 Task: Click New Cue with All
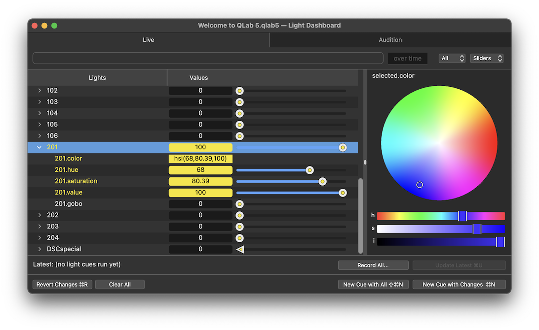[373, 284]
